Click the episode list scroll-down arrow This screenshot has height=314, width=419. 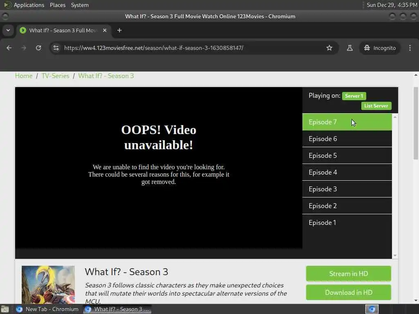[x=395, y=256]
